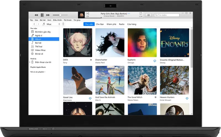Switch to Radio tab
The height and width of the screenshot is (137, 221).
tap(122, 24)
